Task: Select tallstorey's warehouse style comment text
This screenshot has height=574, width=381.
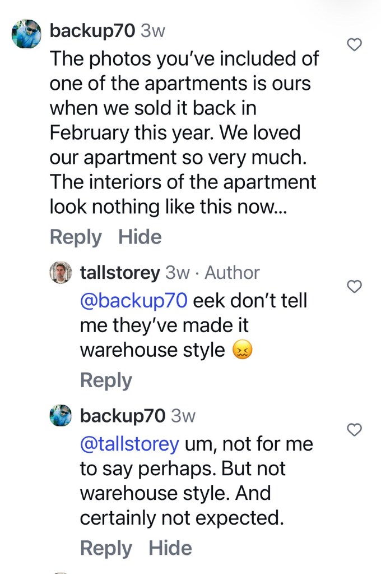Action: point(193,325)
